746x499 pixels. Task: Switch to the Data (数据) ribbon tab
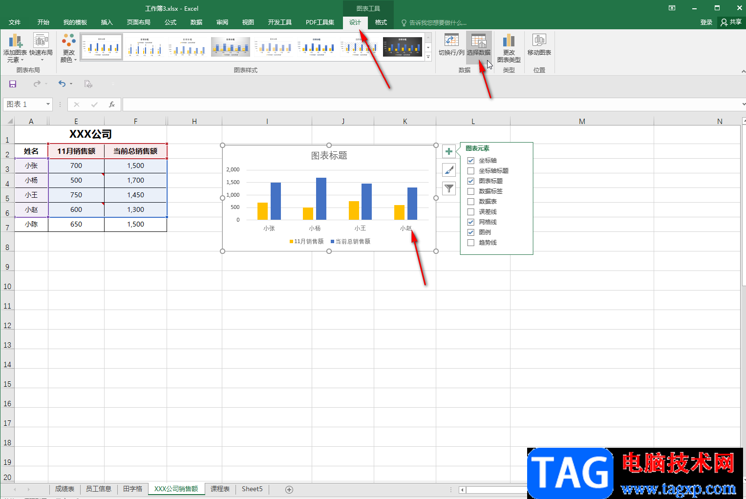coord(196,22)
